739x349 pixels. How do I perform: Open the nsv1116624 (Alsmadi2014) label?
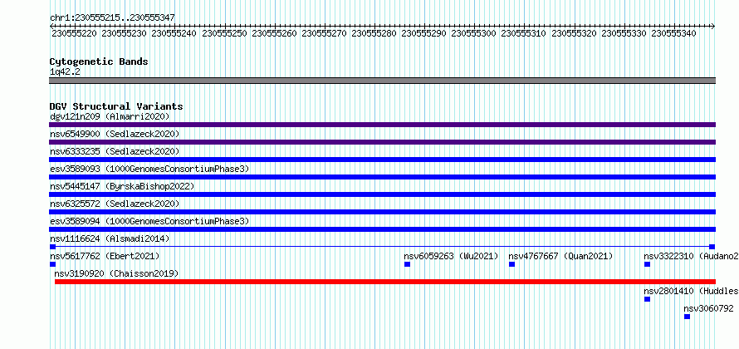coord(110,238)
